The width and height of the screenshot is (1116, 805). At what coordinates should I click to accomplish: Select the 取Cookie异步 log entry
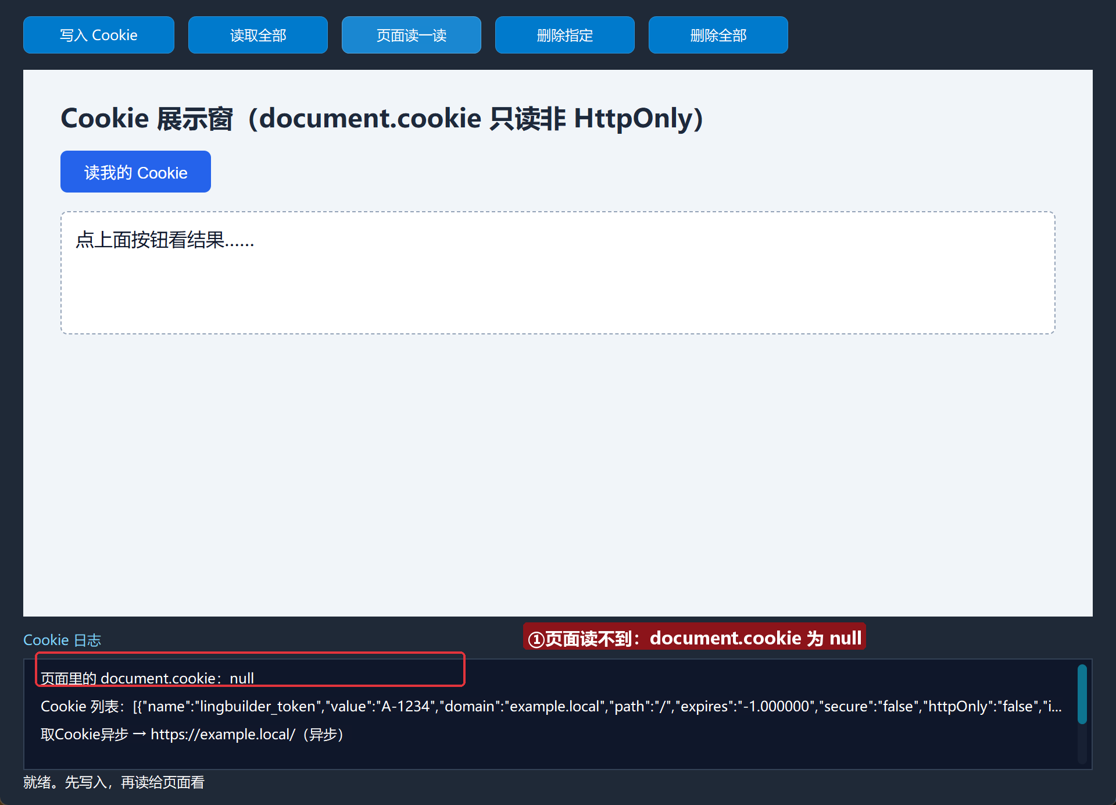pos(192,734)
